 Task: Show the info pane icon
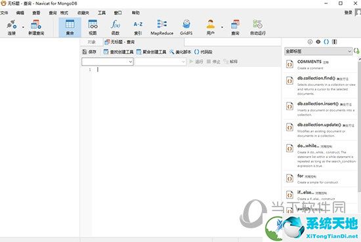(310, 42)
